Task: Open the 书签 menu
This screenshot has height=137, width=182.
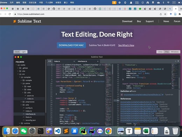Action: [x=41, y=2]
